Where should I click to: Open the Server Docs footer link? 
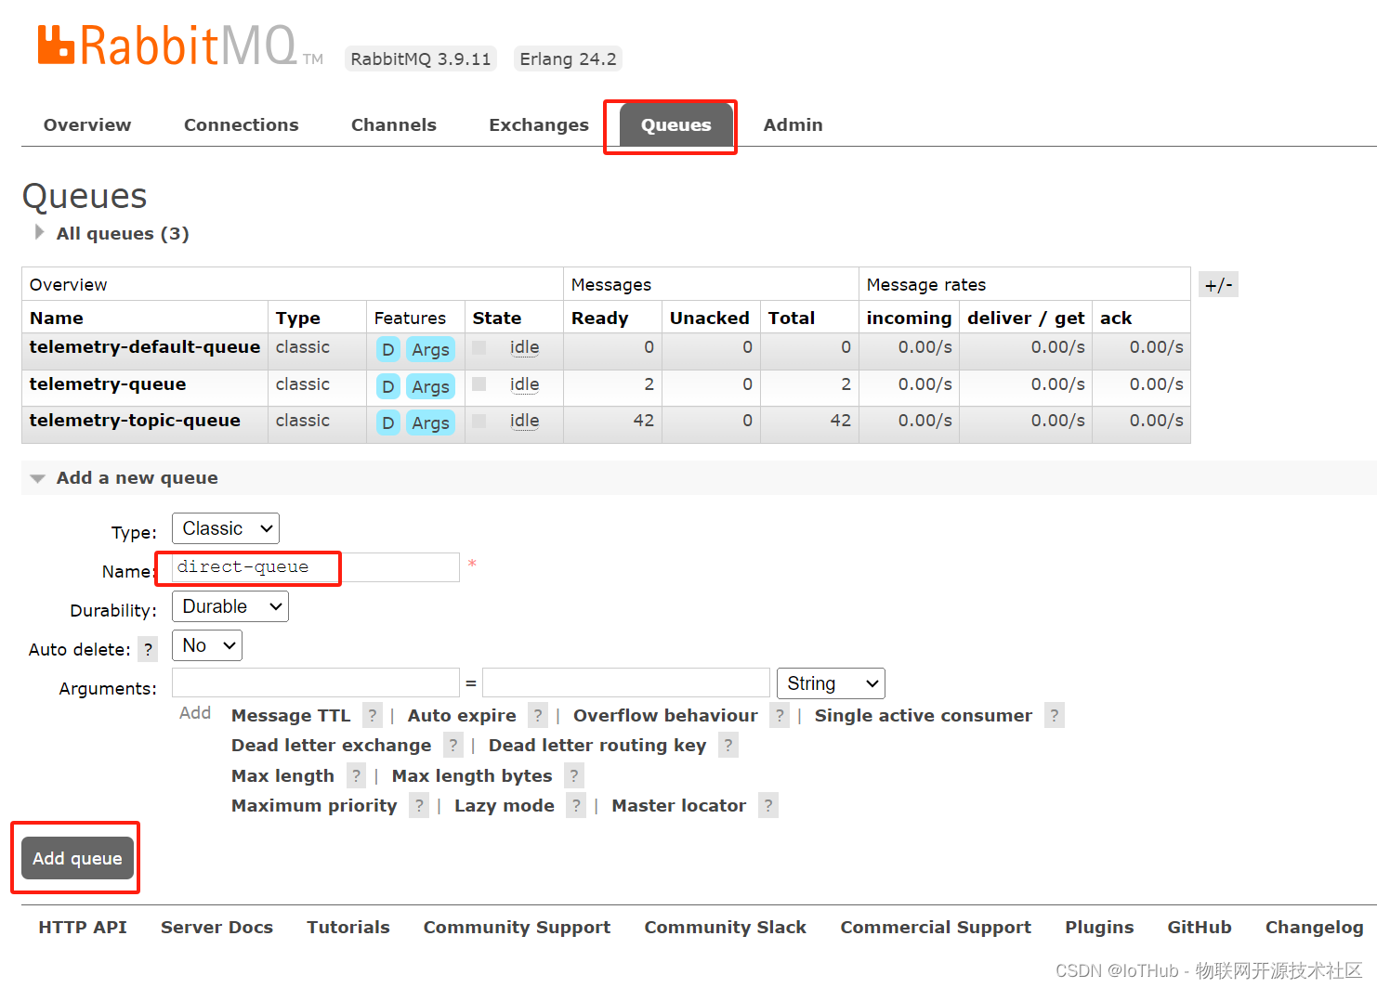[x=216, y=927]
